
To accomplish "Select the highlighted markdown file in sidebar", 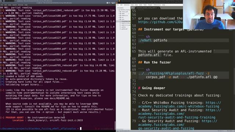I will (124, 21).
